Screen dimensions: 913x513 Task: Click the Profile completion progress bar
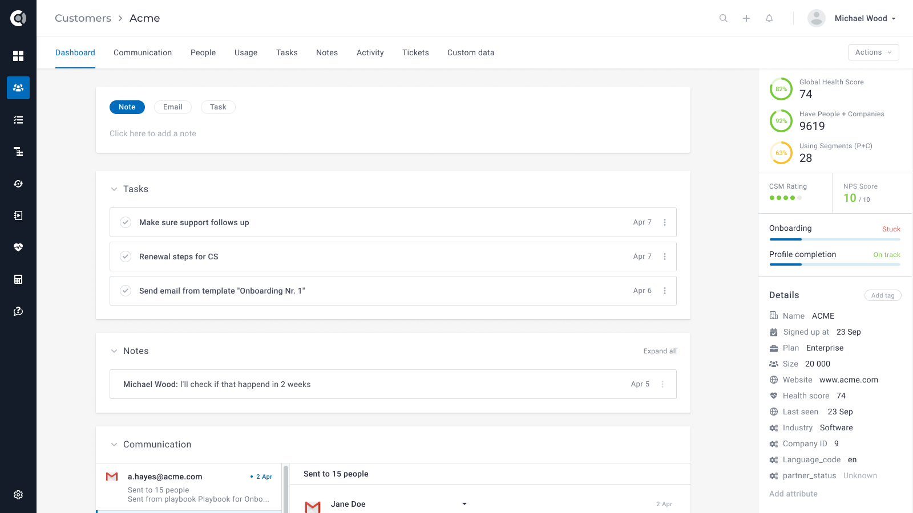(x=835, y=264)
